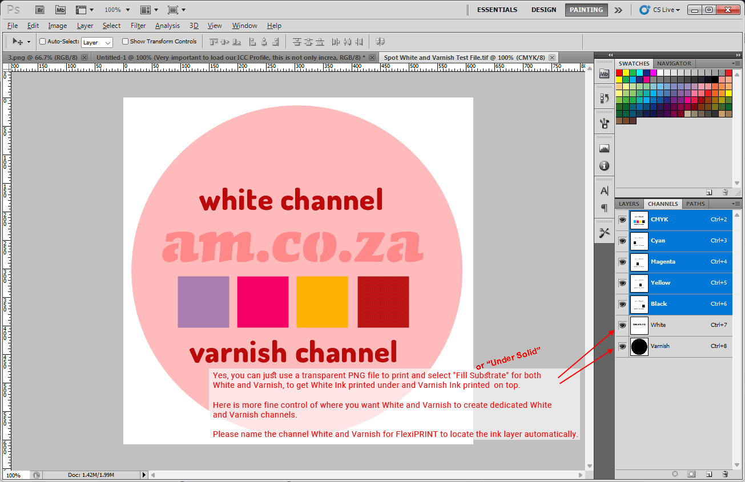Toggle the Auto-Select checkbox
The image size is (745, 482).
42,41
